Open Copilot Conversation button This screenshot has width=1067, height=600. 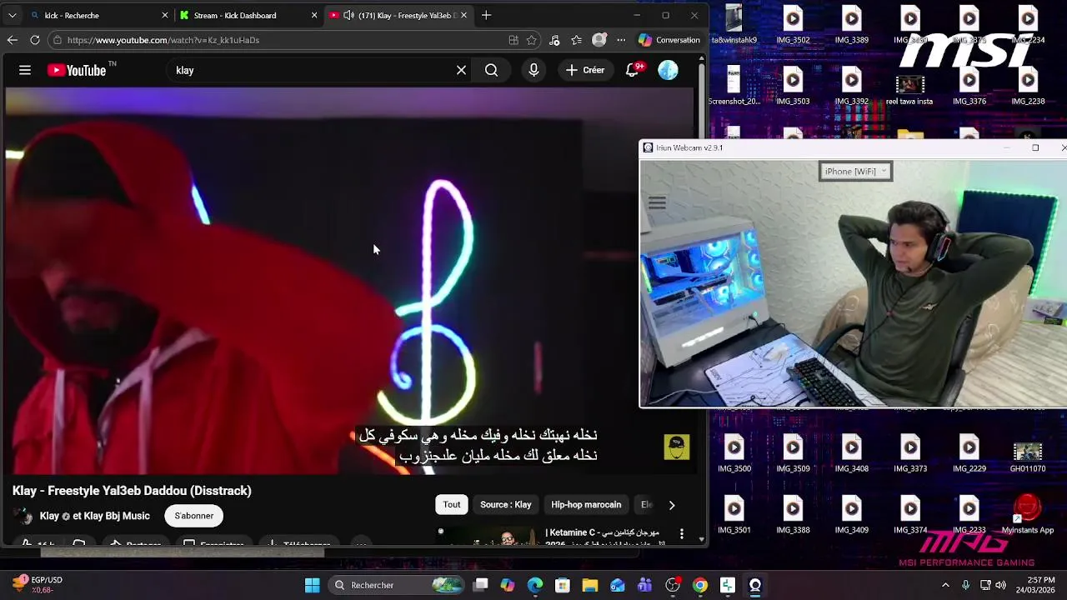coord(669,40)
